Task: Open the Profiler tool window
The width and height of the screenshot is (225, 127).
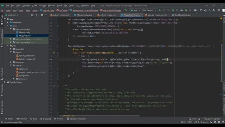Action: pos(59,119)
